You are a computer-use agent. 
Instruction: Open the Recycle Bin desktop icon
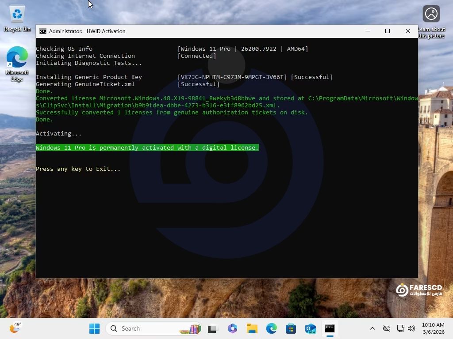pyautogui.click(x=17, y=18)
